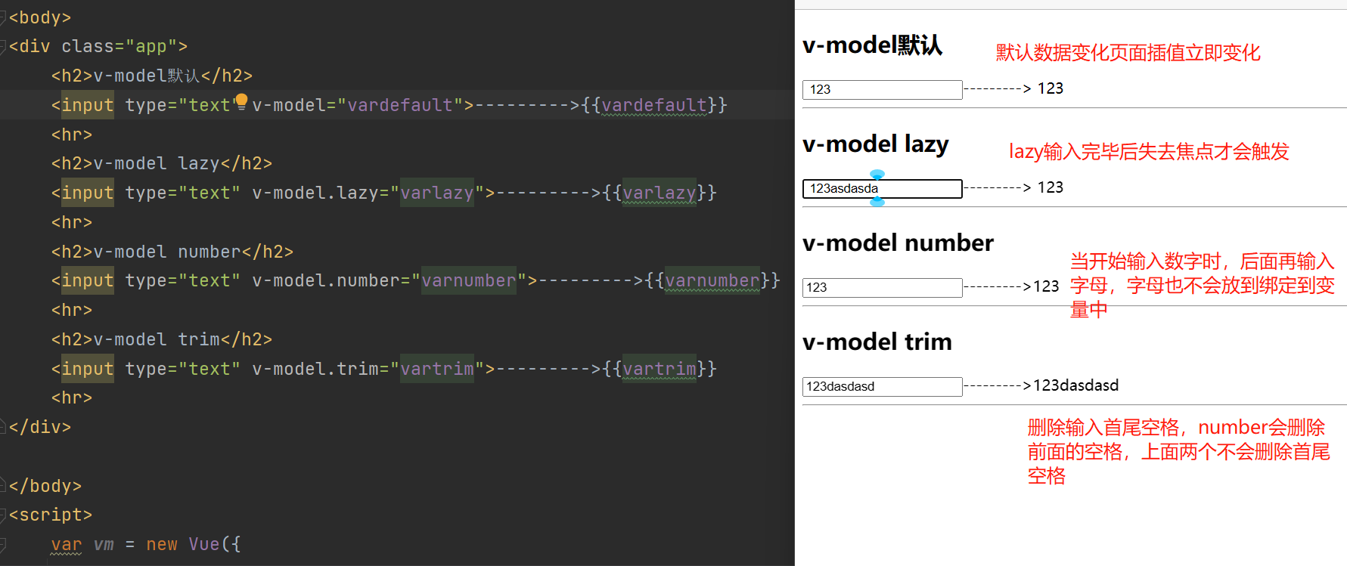Click the rendered 'v-model number' heading

(x=898, y=243)
